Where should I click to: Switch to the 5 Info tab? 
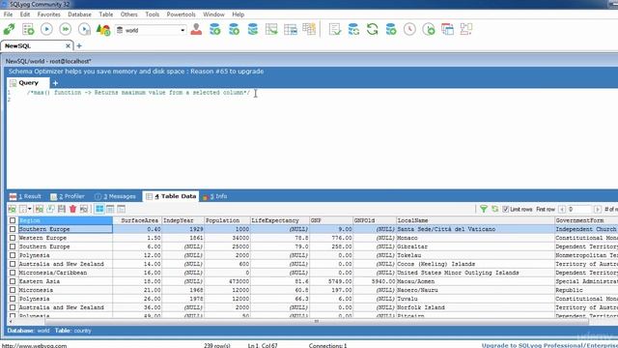pyautogui.click(x=214, y=196)
